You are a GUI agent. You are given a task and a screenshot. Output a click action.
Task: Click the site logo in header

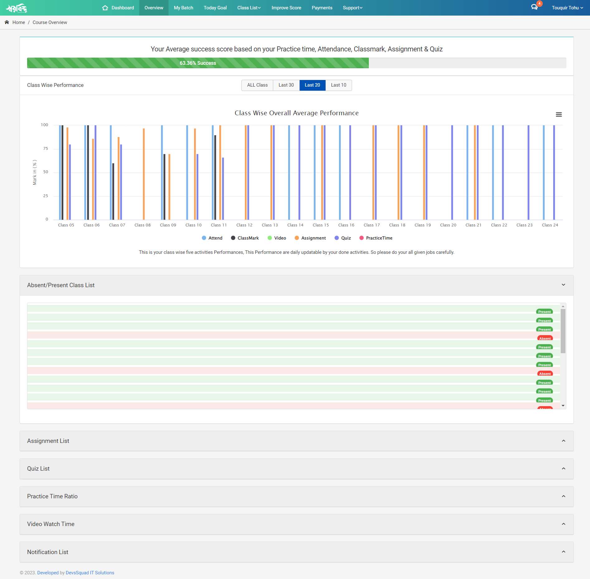click(17, 8)
